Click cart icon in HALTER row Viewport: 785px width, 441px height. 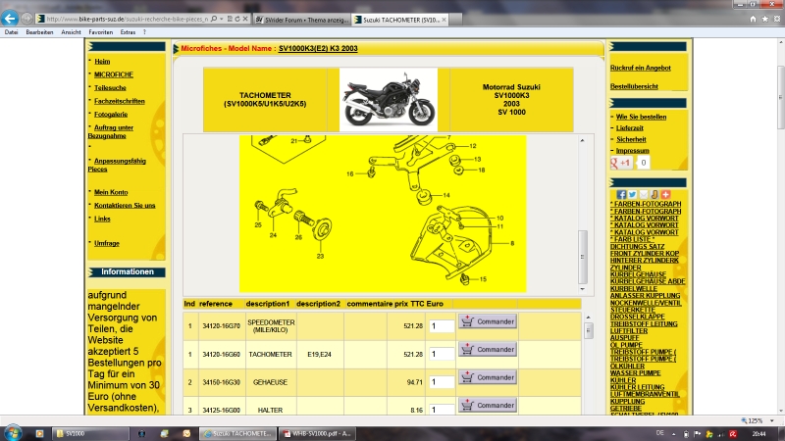pyautogui.click(x=467, y=405)
